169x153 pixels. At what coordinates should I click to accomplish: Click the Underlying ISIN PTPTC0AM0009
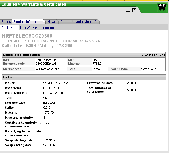54,93
